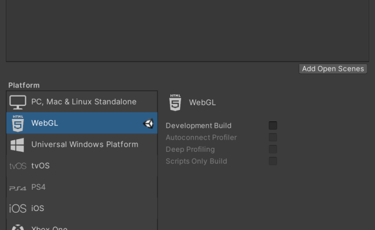This screenshot has width=375, height=230.
Task: Select the iOS platform label
Action: 37,208
